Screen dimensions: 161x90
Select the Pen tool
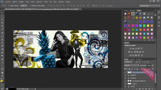pos(2,59)
